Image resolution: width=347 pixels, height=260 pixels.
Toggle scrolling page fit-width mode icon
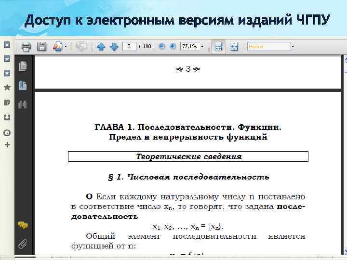[218, 47]
